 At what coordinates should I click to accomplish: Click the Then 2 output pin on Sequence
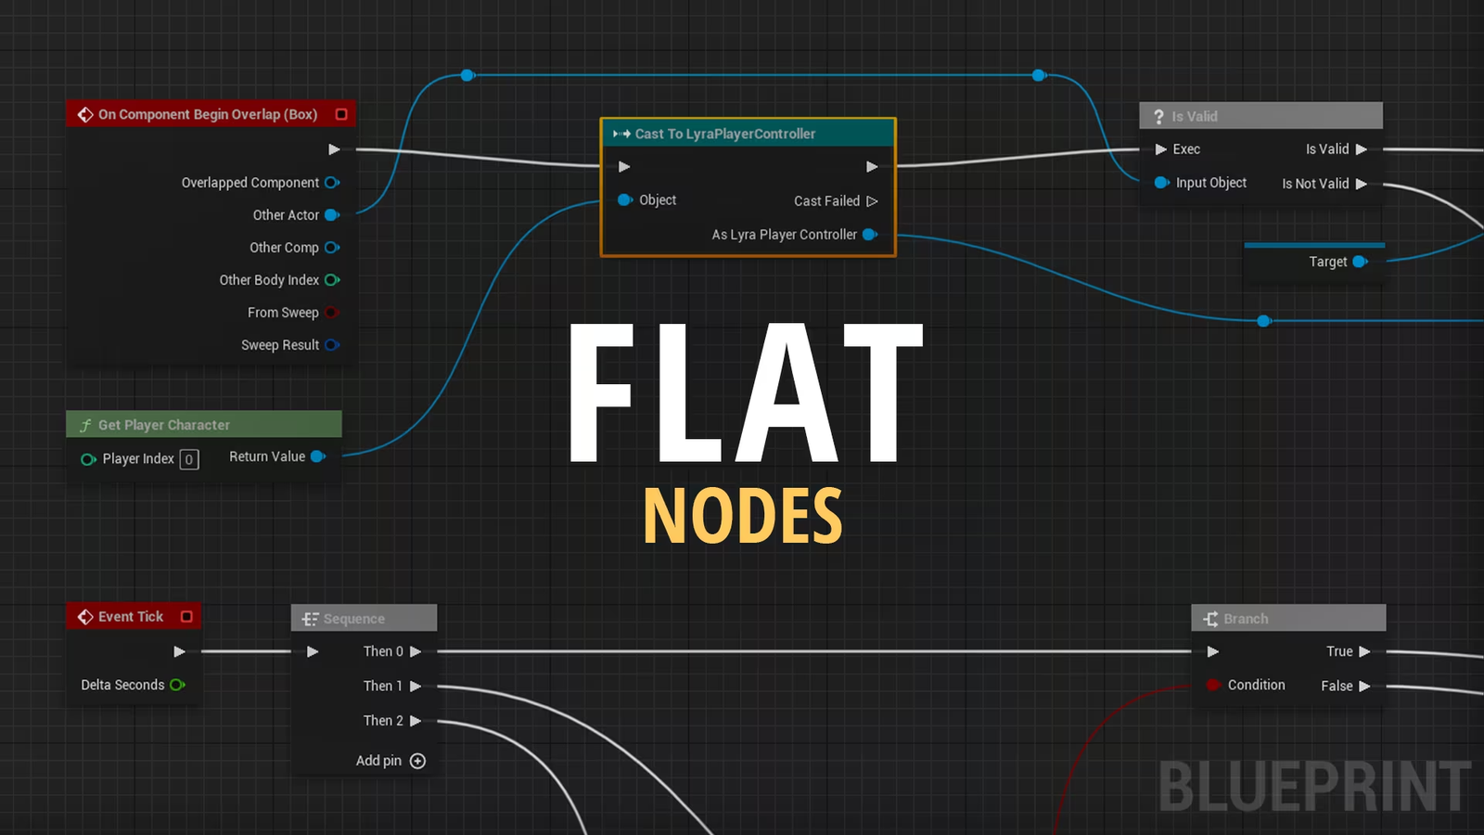[x=416, y=720]
